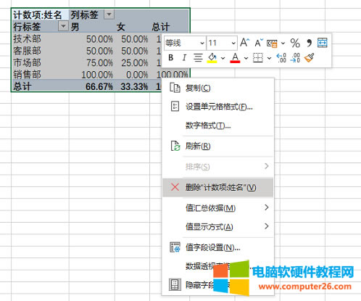This screenshot has height=301, width=361.
Task: Click the 33.33% total cell
Action: [133, 86]
